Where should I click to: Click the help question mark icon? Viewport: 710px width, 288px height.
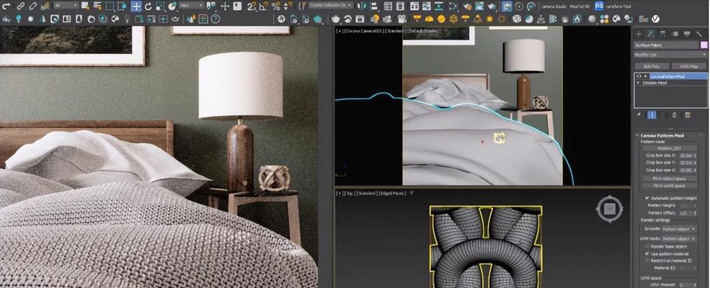215,19
